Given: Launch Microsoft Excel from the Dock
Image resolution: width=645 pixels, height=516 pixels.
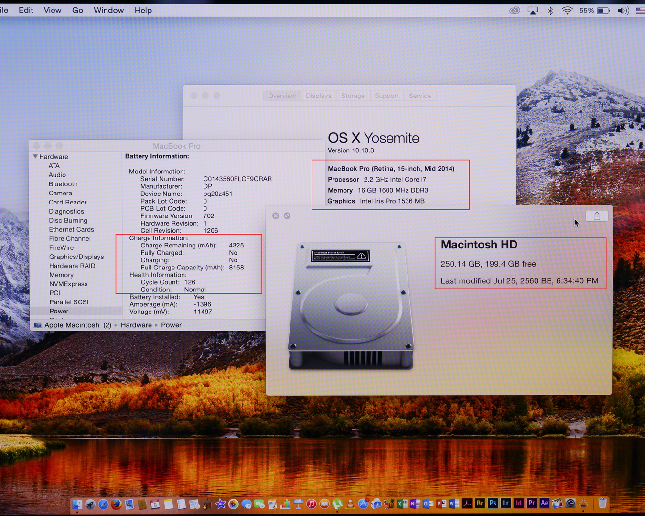Looking at the screenshot, I should (402, 504).
